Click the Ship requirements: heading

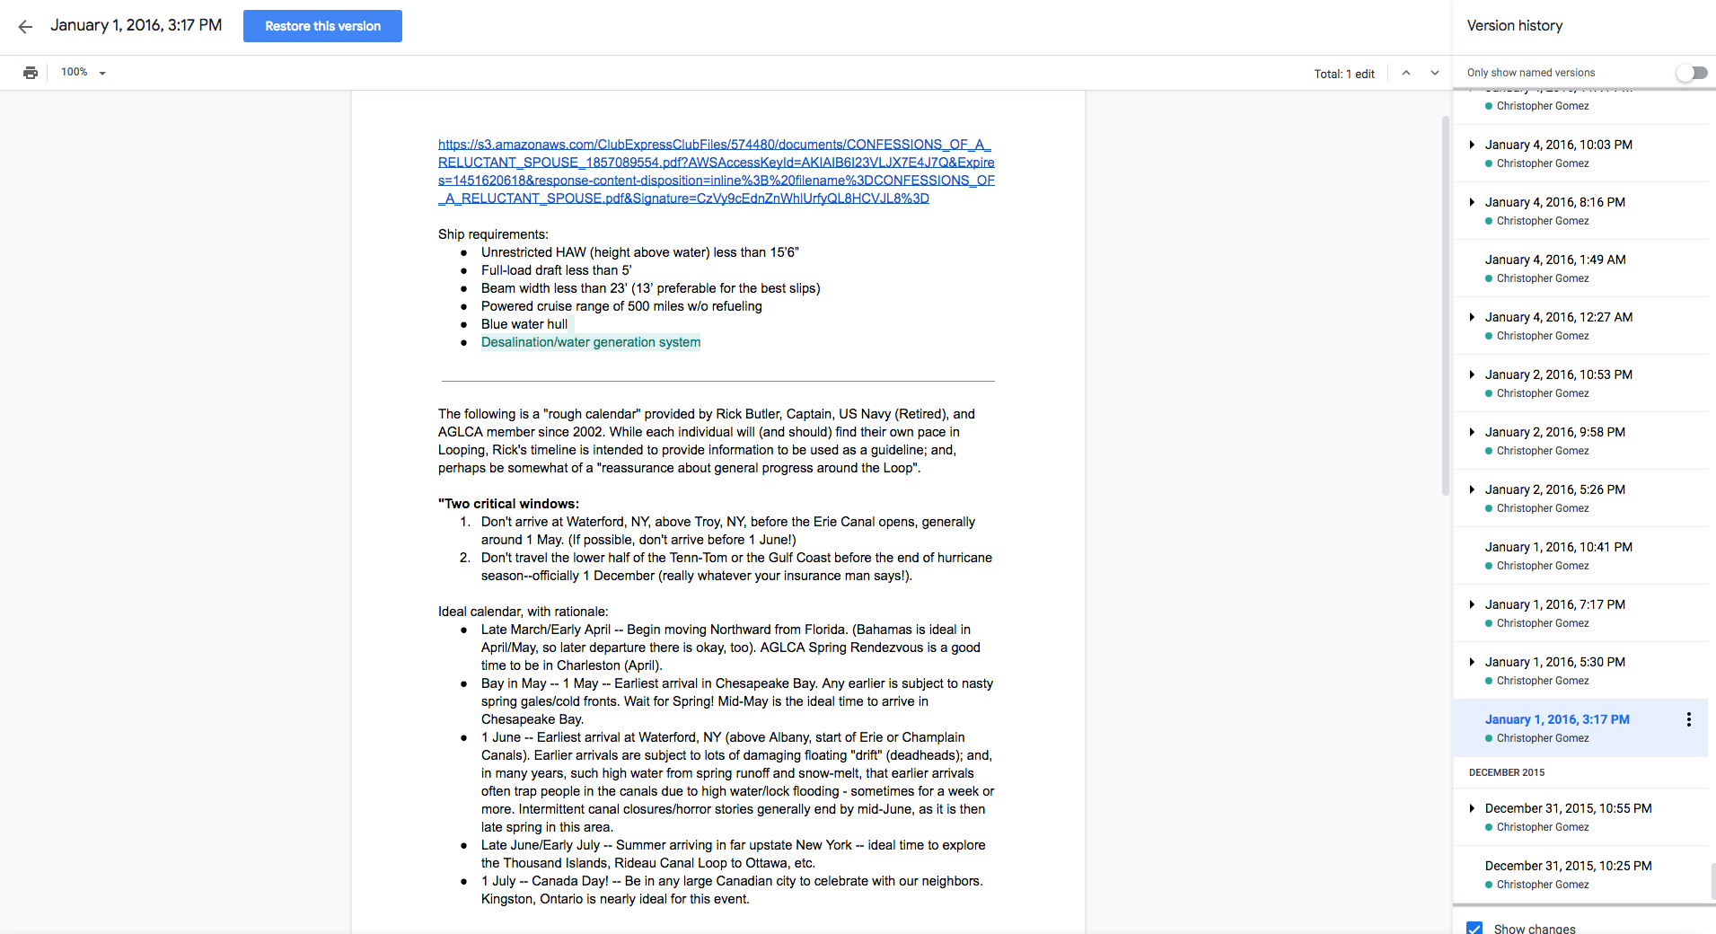click(x=493, y=234)
